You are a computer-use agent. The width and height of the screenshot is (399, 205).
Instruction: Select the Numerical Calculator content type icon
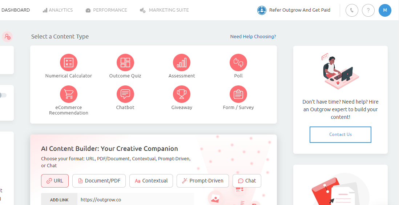[68, 63]
